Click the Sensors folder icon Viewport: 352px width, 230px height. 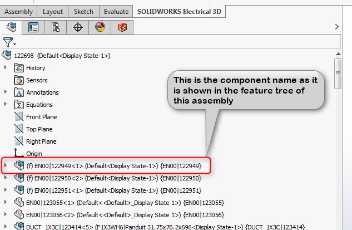pyautogui.click(x=19, y=80)
